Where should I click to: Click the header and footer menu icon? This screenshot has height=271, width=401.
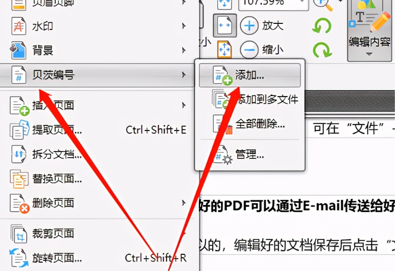(18, 4)
